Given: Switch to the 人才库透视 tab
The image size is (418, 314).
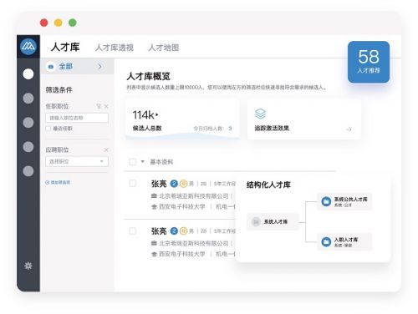Looking at the screenshot, I should point(115,48).
